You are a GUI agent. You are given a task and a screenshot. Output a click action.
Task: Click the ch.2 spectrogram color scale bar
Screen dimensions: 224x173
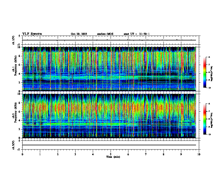[x=204, y=119]
